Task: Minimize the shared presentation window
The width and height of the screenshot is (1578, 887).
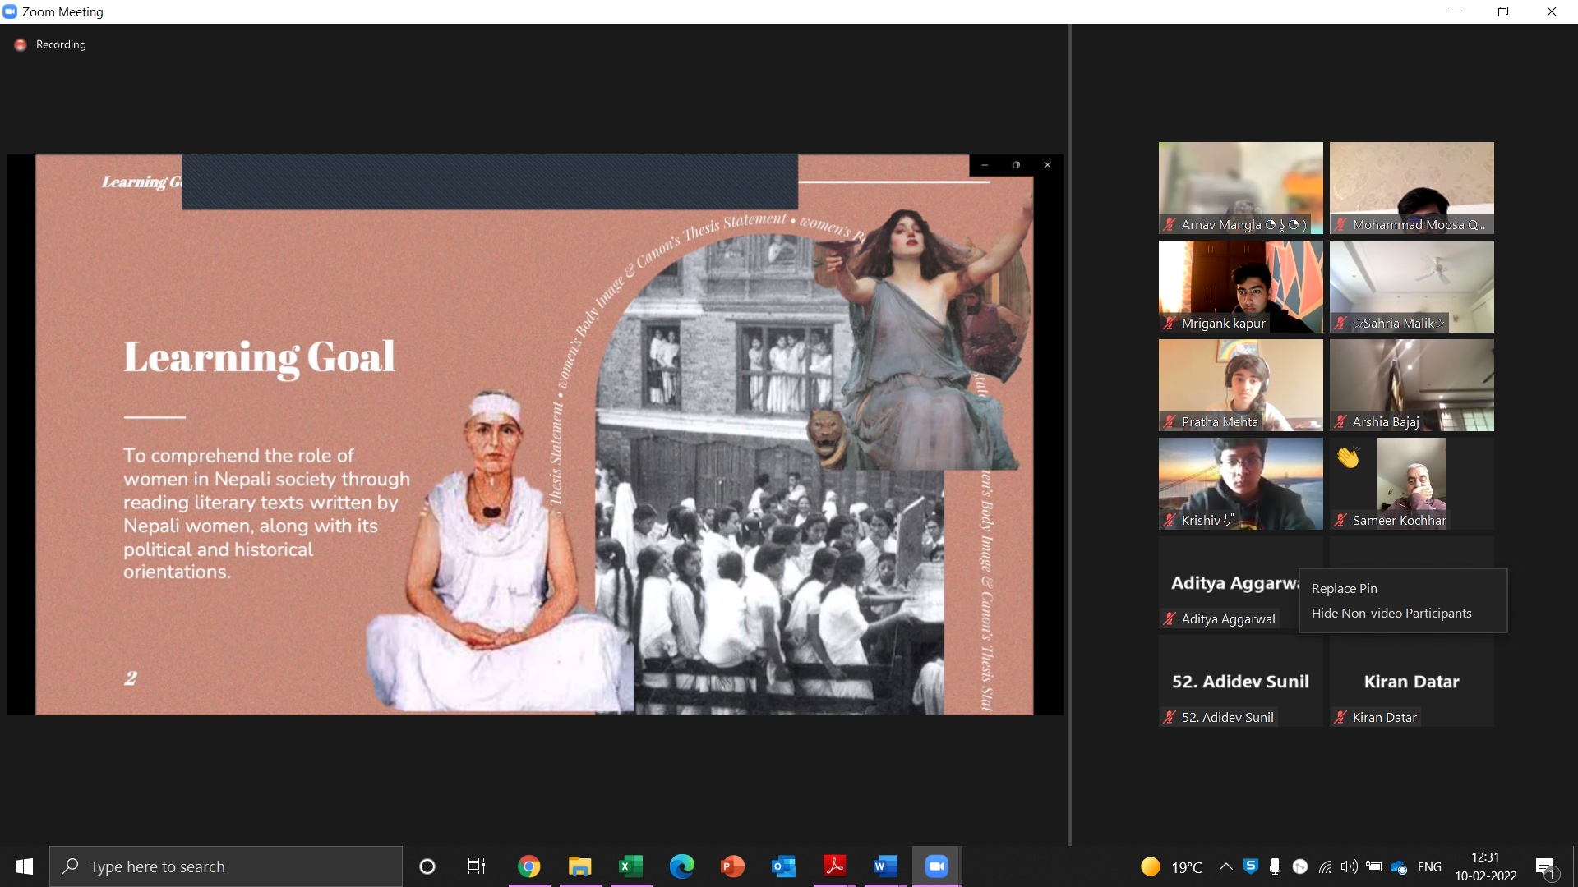Action: coord(985,165)
